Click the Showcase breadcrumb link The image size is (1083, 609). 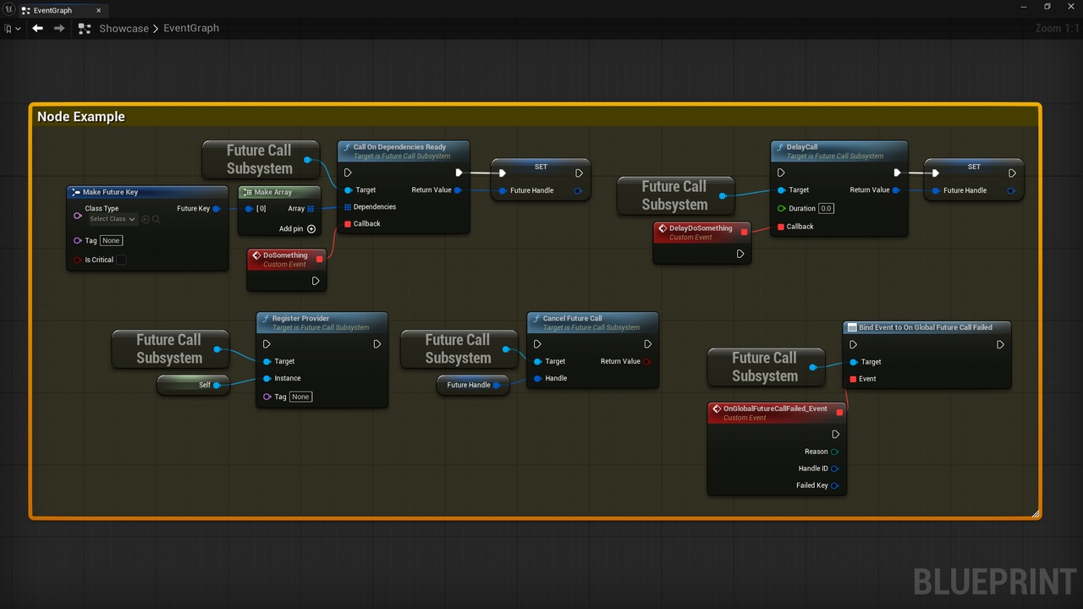(x=124, y=28)
